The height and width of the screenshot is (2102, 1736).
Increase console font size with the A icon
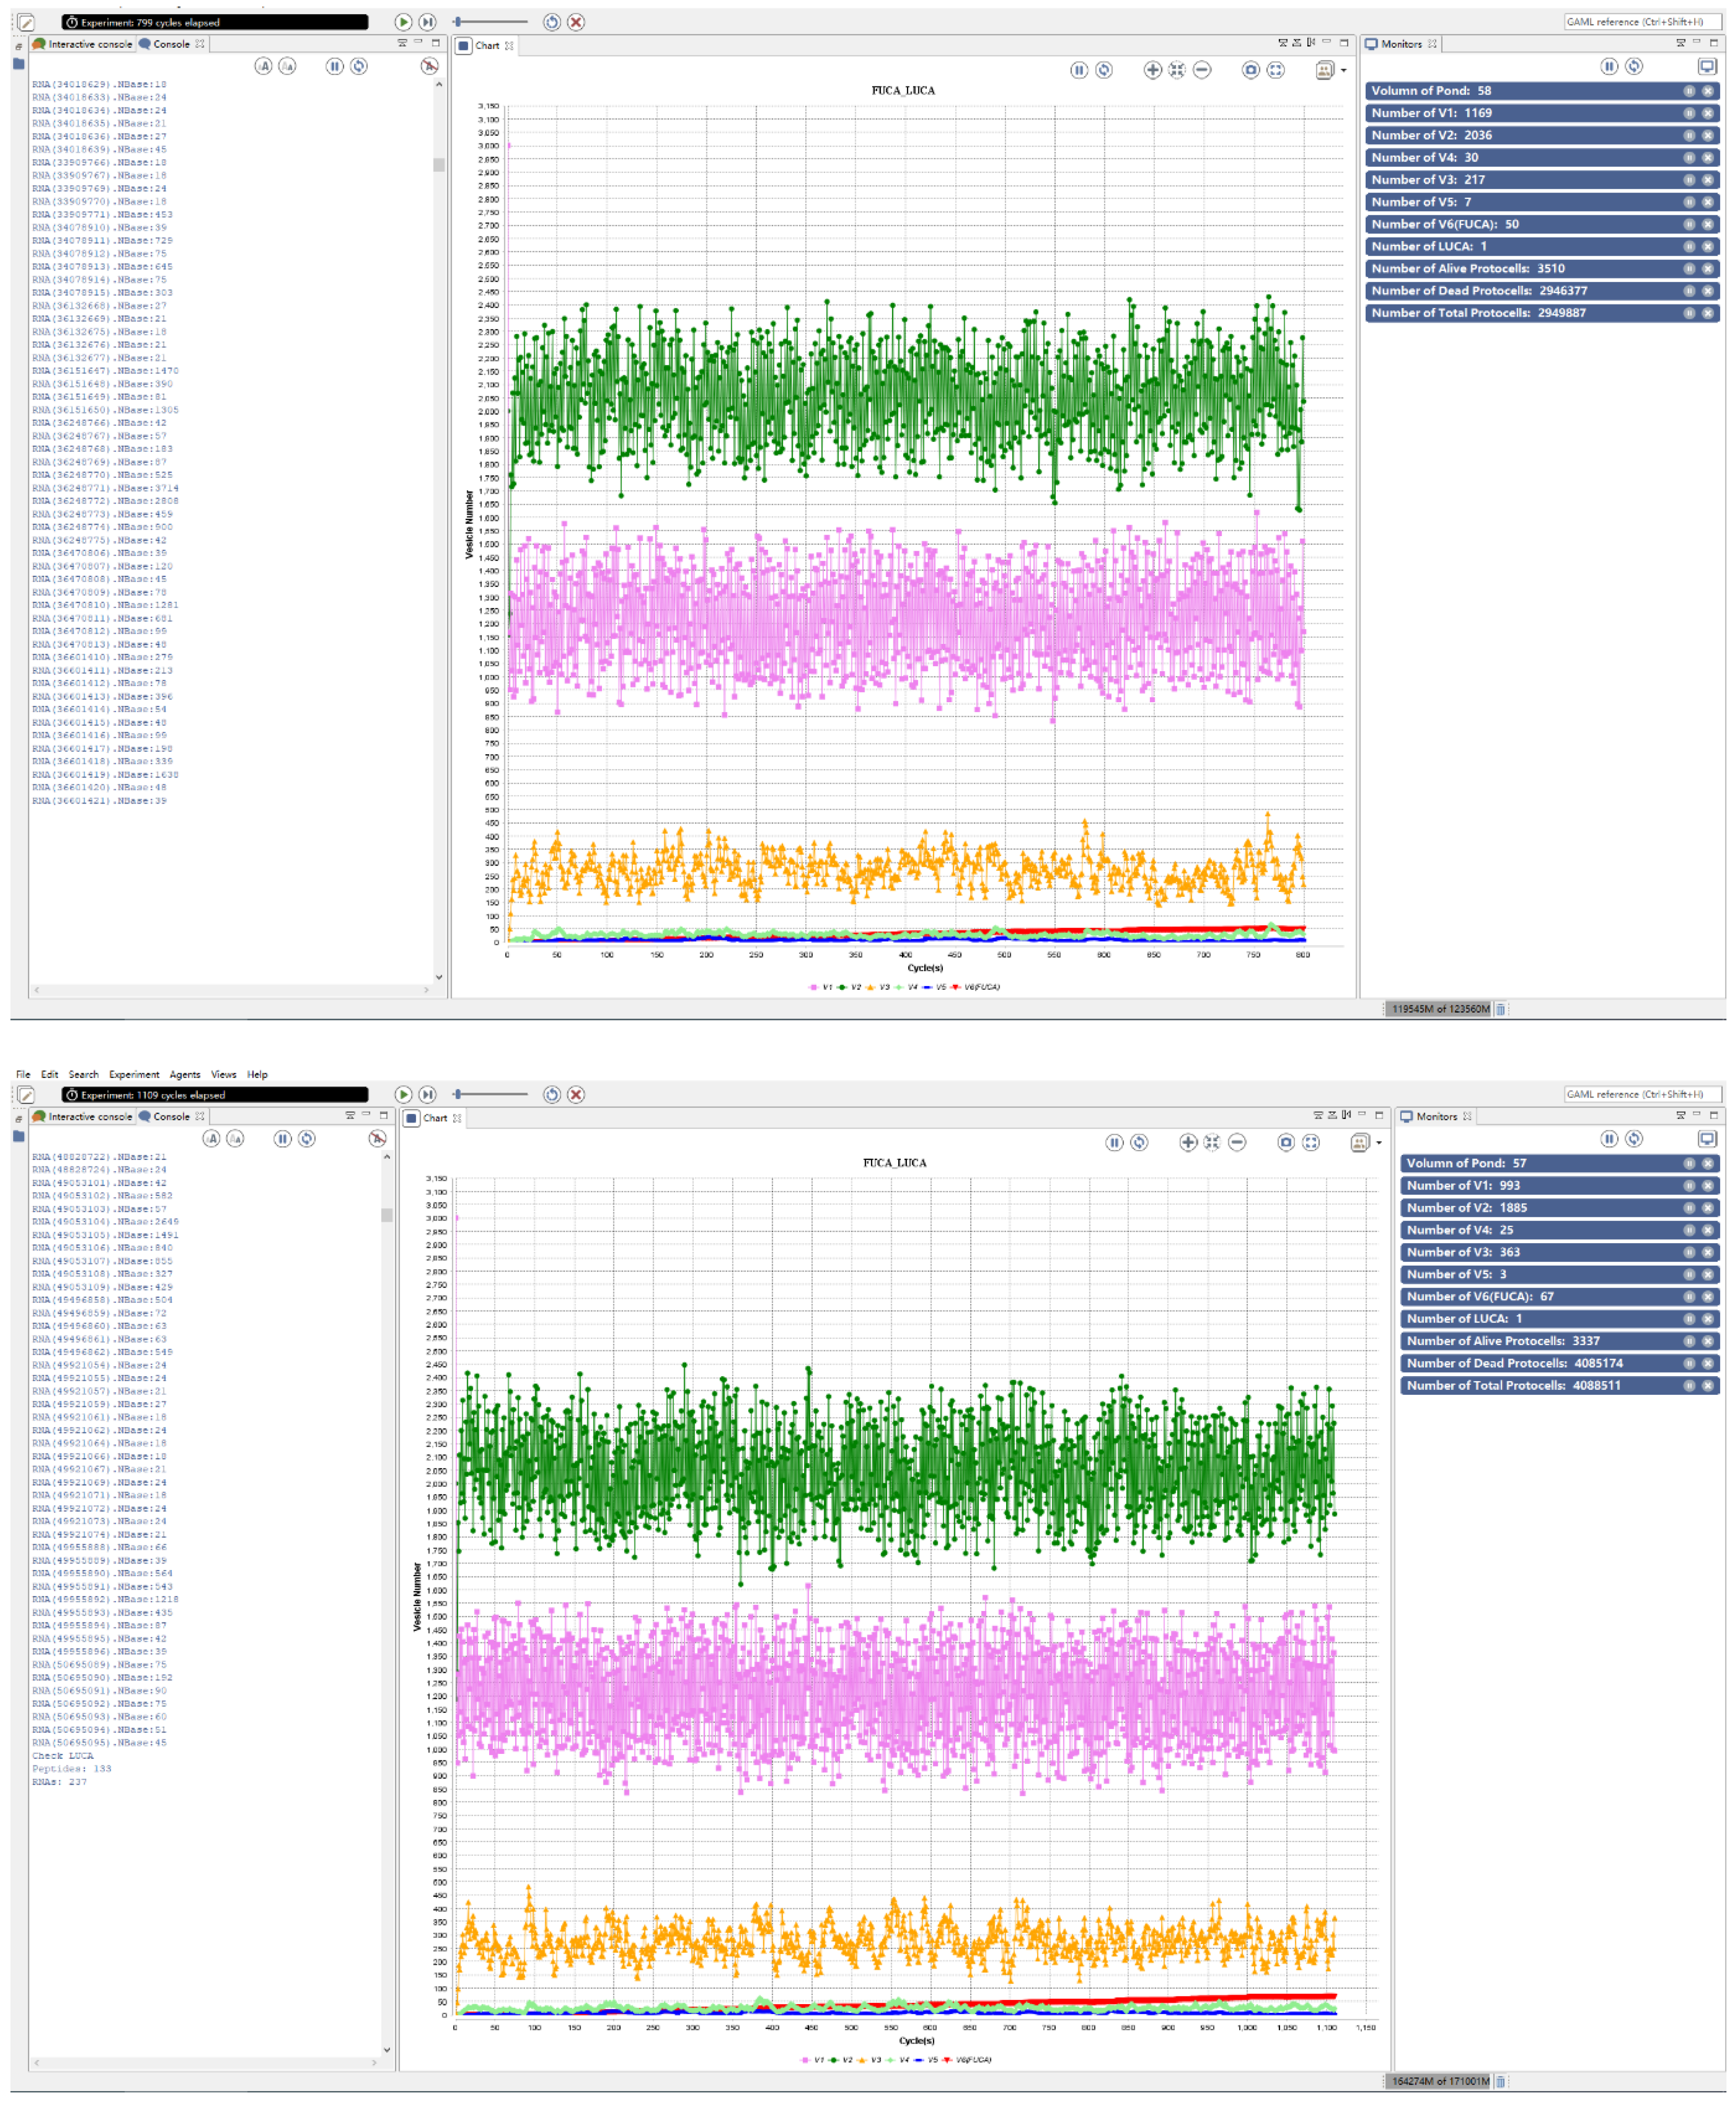[265, 67]
